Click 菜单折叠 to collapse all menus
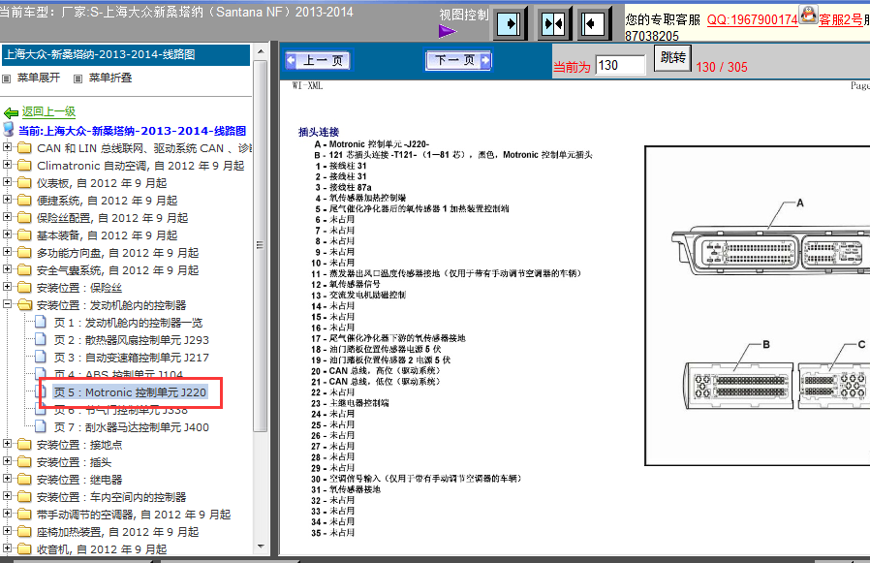Image resolution: width=870 pixels, height=563 pixels. (x=110, y=78)
